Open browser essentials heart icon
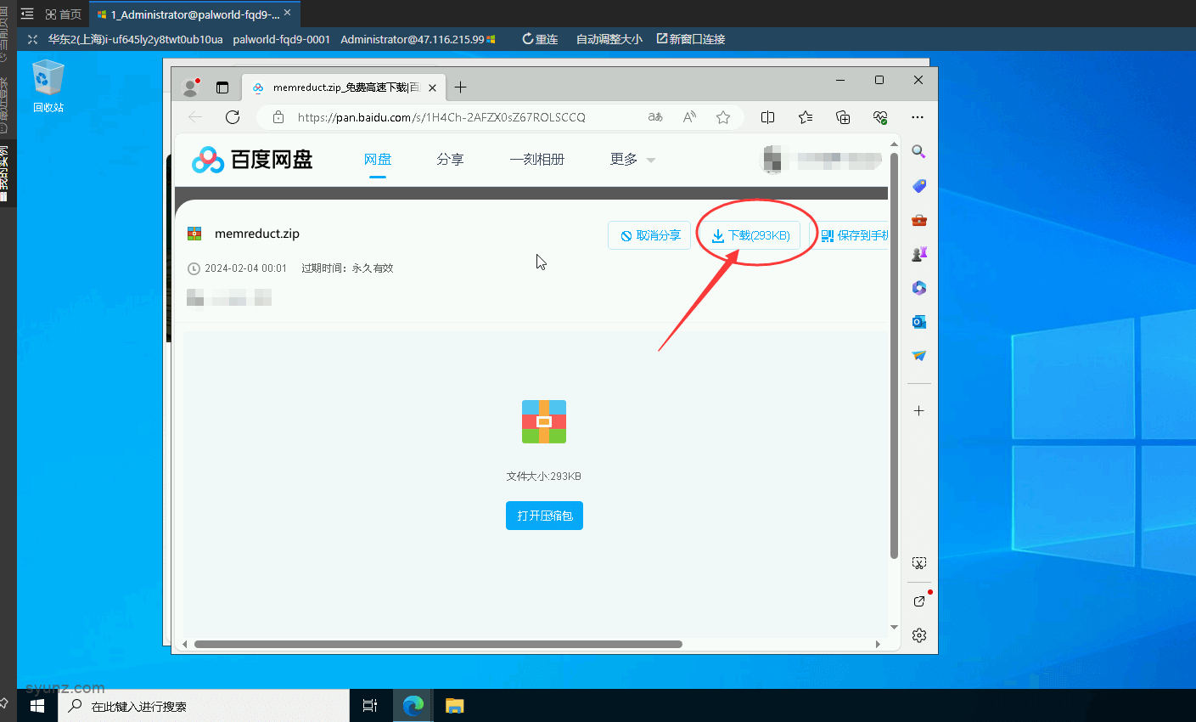 pos(880,117)
